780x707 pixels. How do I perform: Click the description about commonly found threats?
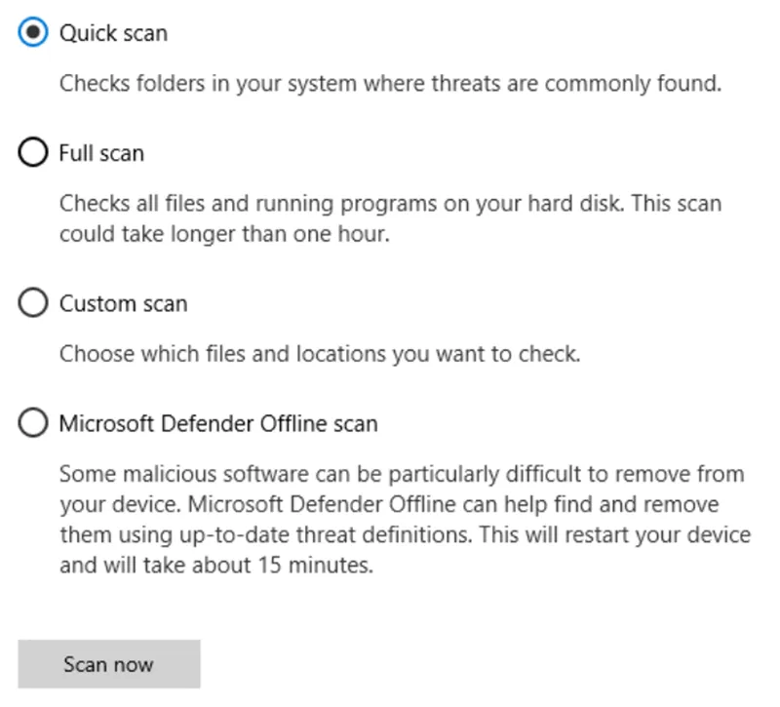coord(390,84)
